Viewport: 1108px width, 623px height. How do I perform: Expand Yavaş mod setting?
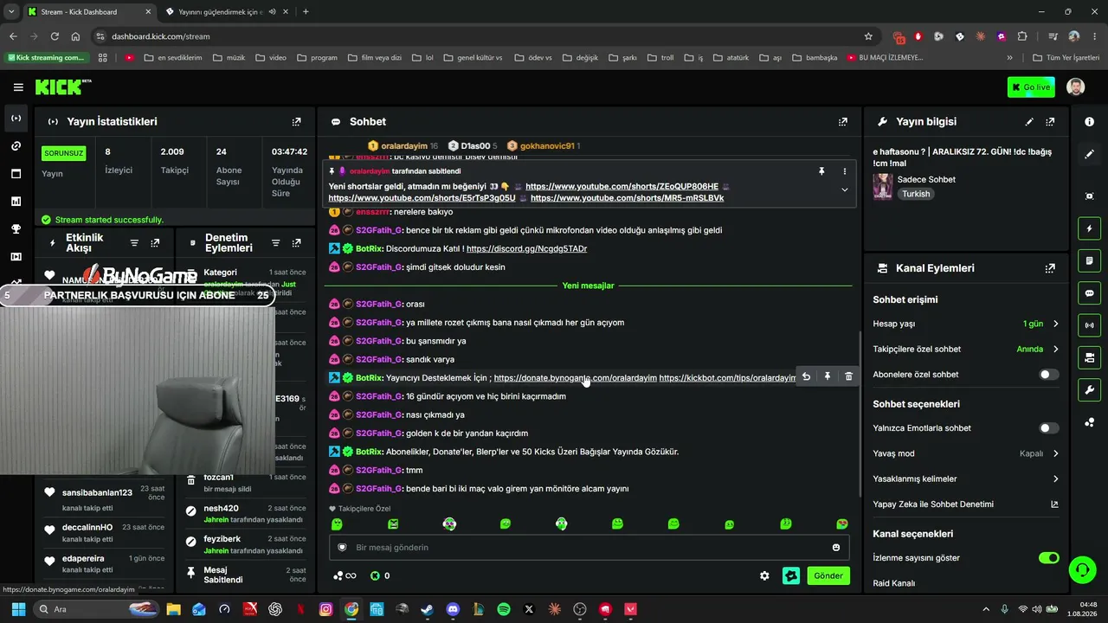click(966, 453)
